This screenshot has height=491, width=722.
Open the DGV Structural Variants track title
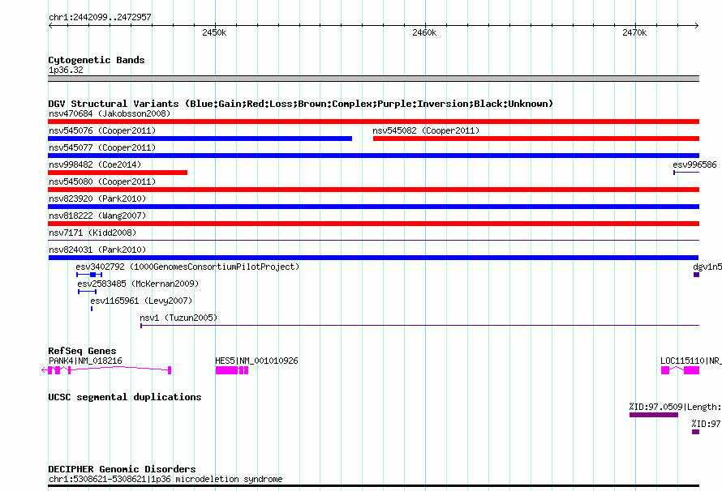click(x=301, y=104)
